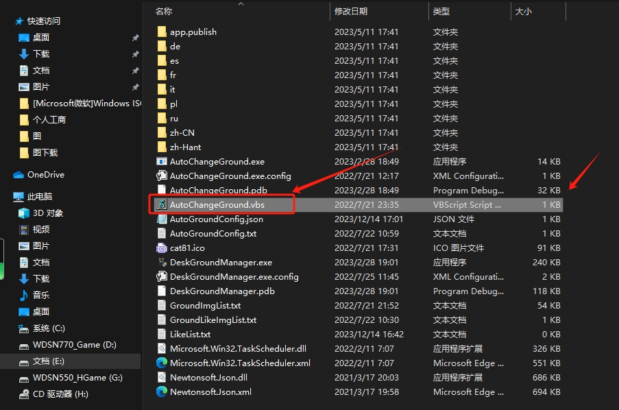The image size is (619, 410).
Task: Click the 视频 film icon in sidebar
Action: tap(24, 229)
